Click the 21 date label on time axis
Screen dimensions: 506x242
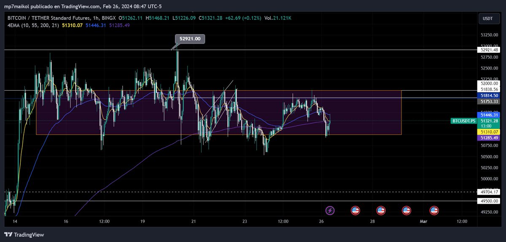pos(194,221)
